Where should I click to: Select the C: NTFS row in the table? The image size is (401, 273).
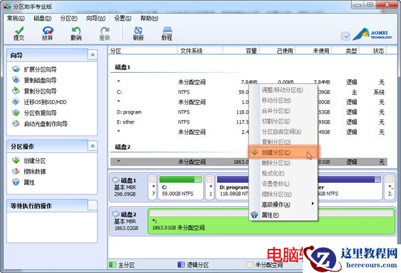pyautogui.click(x=249, y=92)
